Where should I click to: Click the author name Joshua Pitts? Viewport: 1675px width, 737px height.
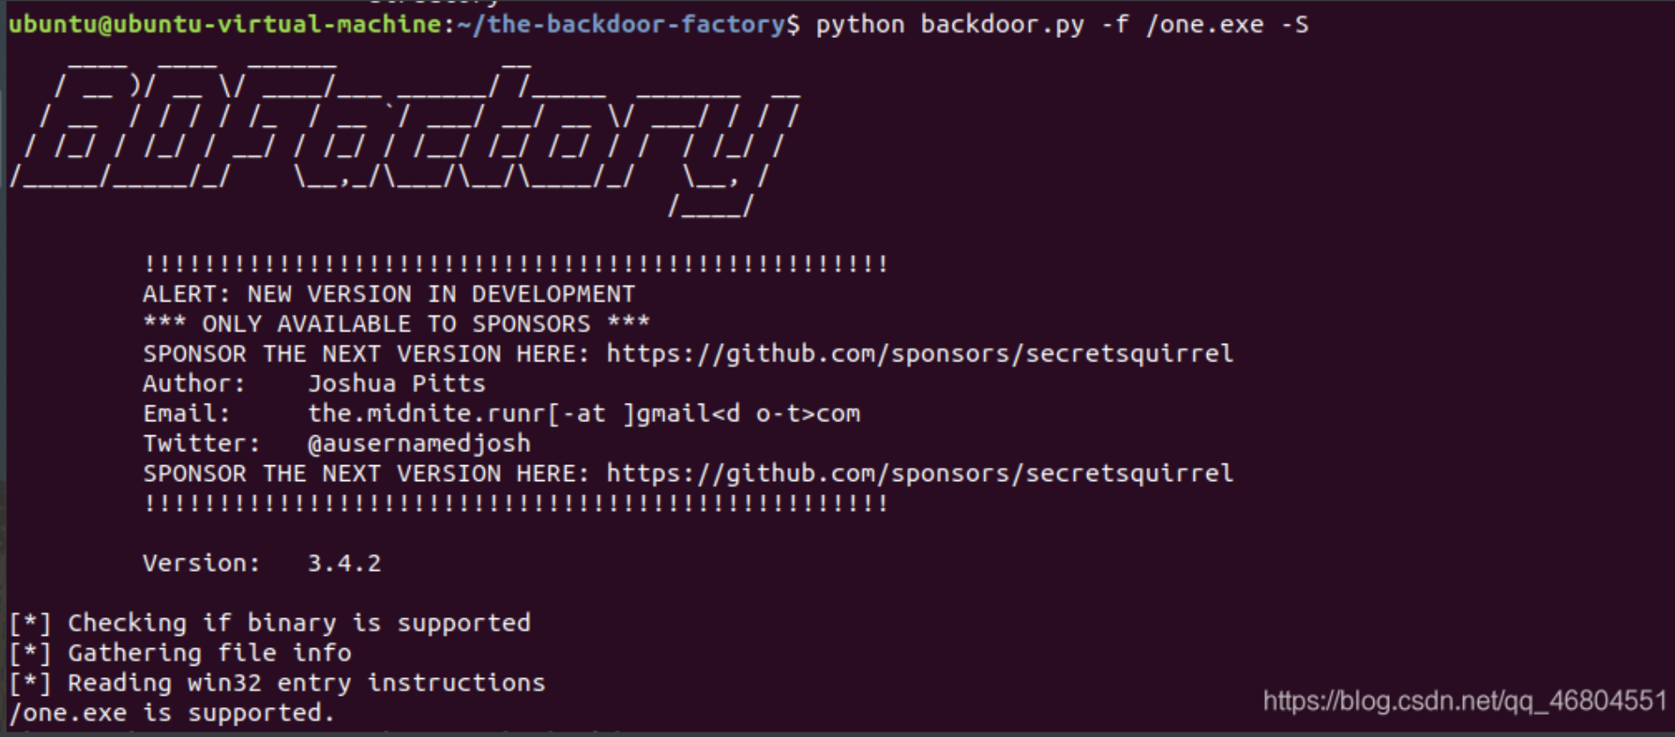(x=396, y=383)
